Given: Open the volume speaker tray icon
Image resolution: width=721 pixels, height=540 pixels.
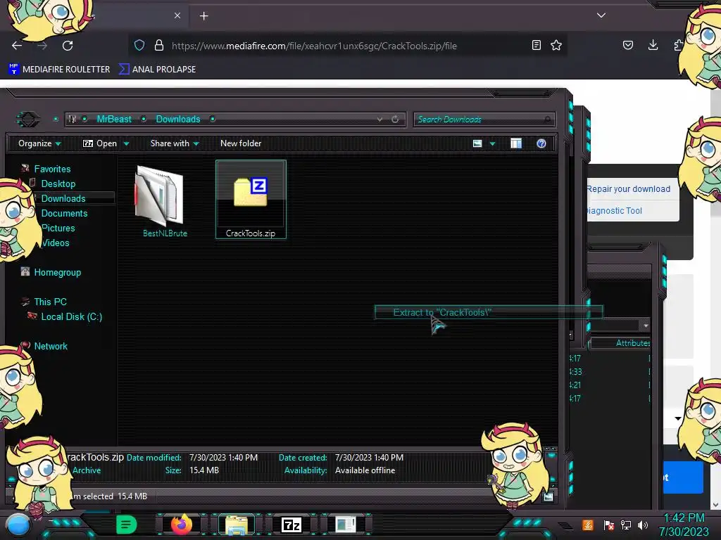Looking at the screenshot, I should click(643, 525).
